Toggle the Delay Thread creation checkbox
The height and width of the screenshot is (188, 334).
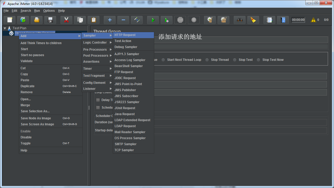point(98,100)
